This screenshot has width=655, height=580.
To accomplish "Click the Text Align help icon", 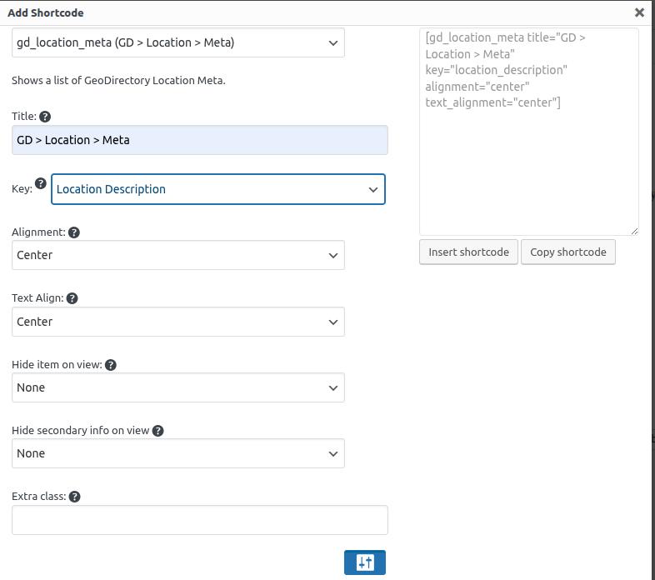I will pyautogui.click(x=72, y=298).
